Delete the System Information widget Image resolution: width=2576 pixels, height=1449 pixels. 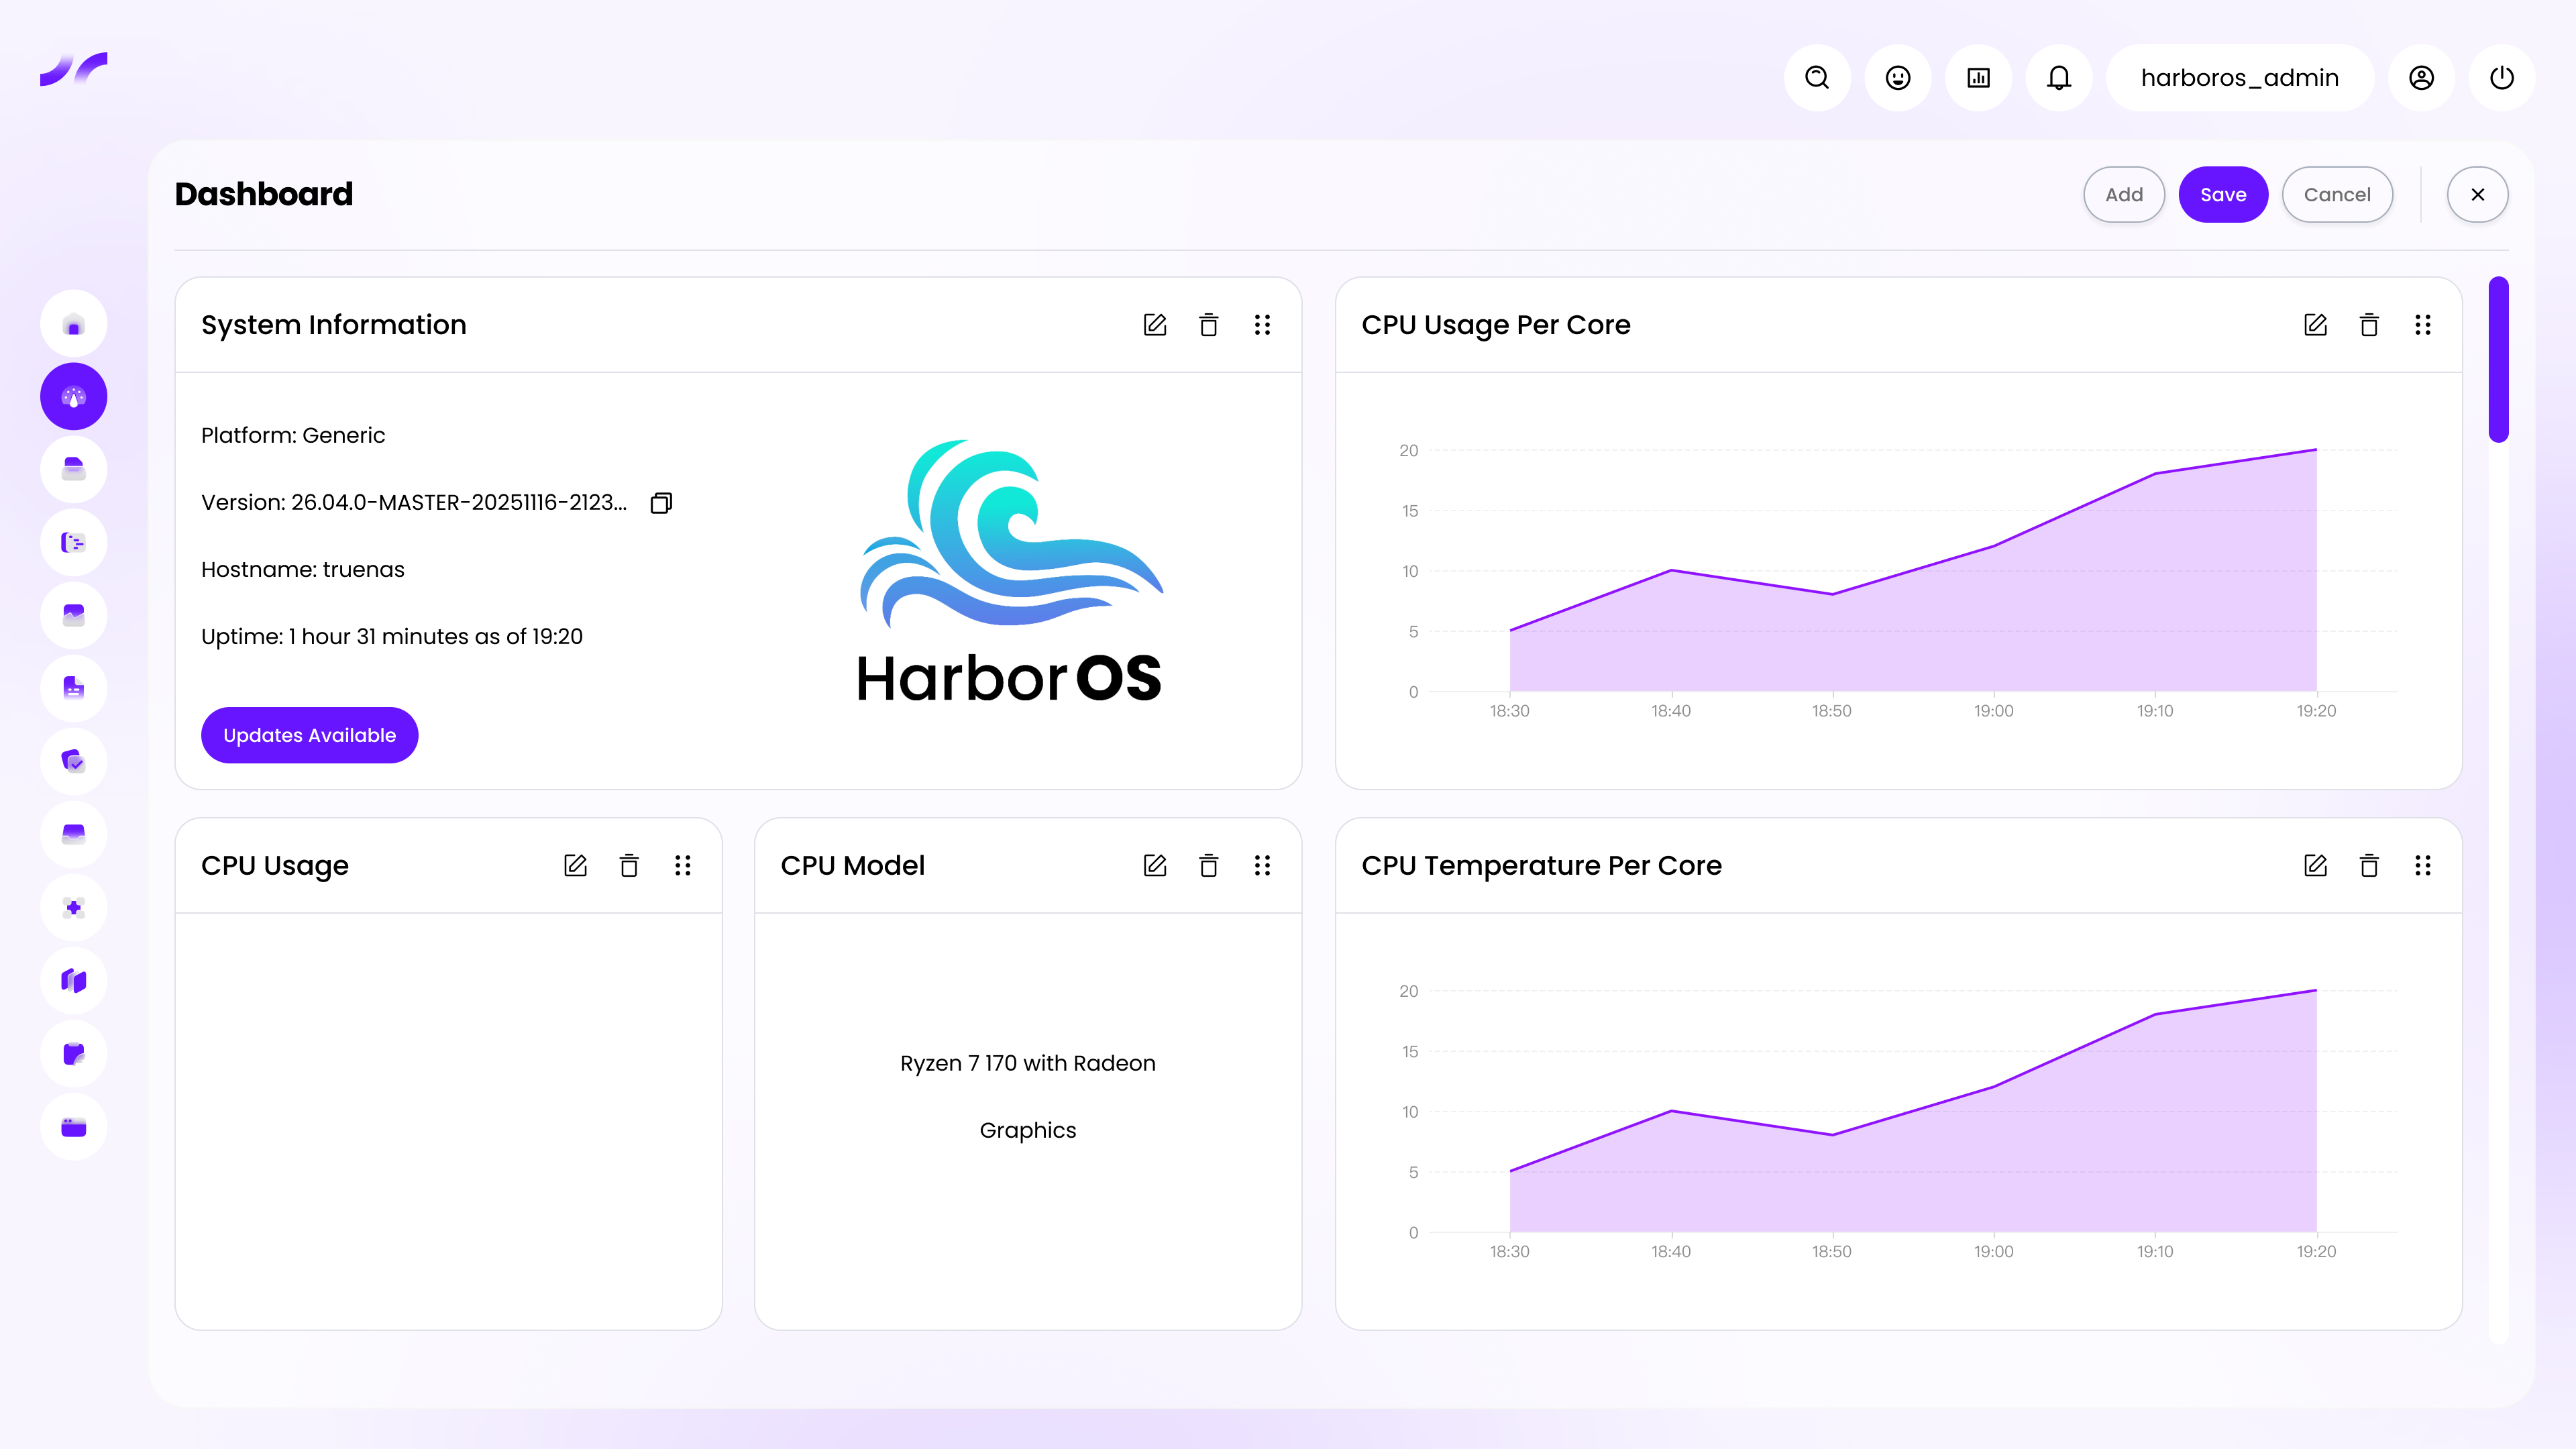pos(1208,325)
